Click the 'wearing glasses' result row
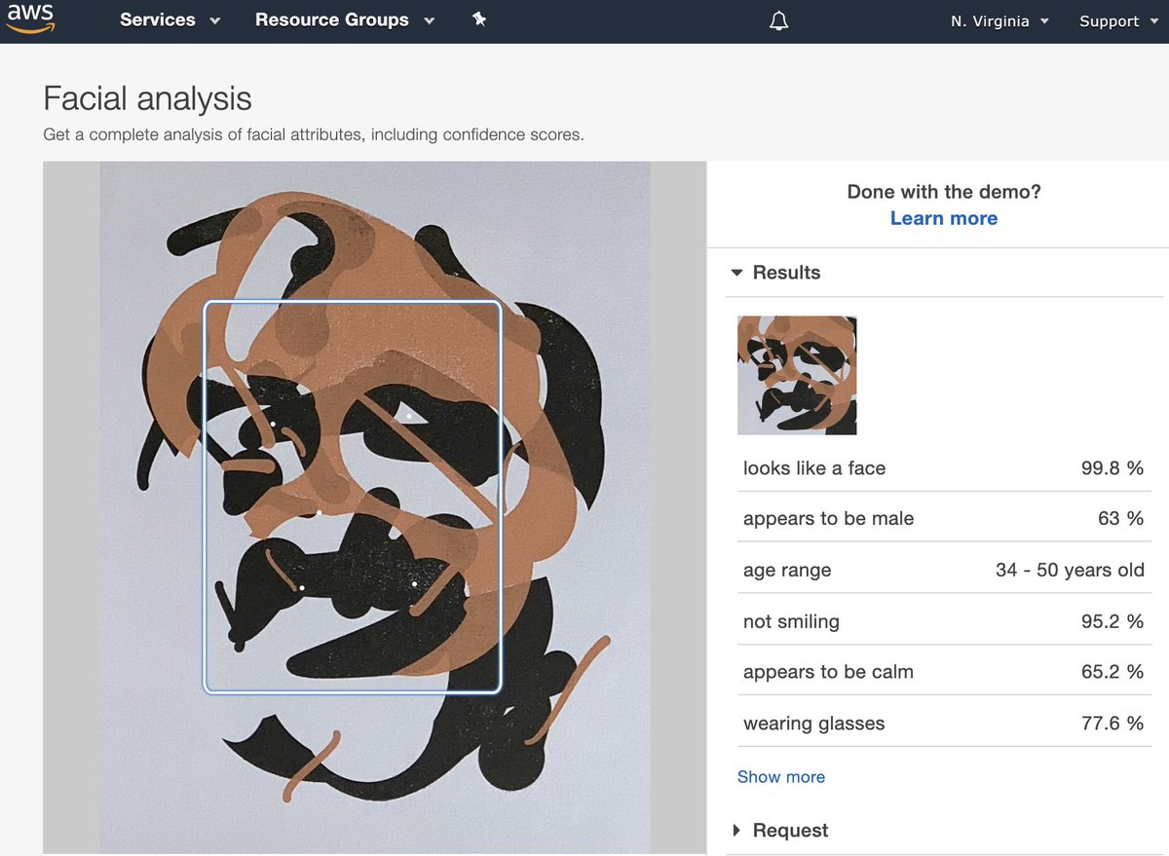1169x856 pixels. (x=944, y=724)
